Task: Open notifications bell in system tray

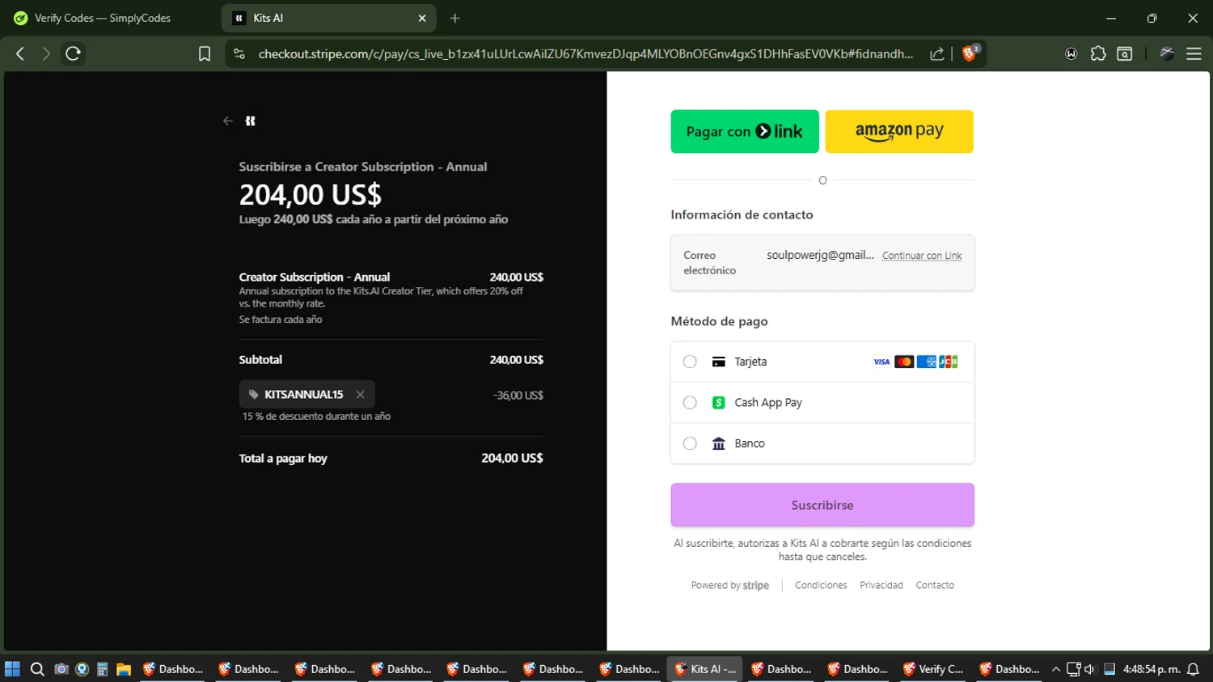Action: 1193,669
